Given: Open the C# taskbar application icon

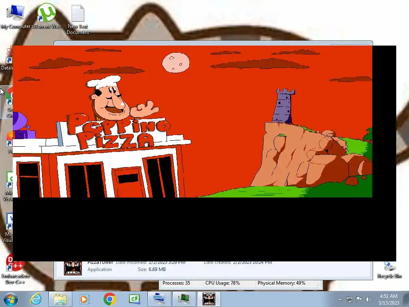Looking at the screenshot, I should pyautogui.click(x=134, y=299).
